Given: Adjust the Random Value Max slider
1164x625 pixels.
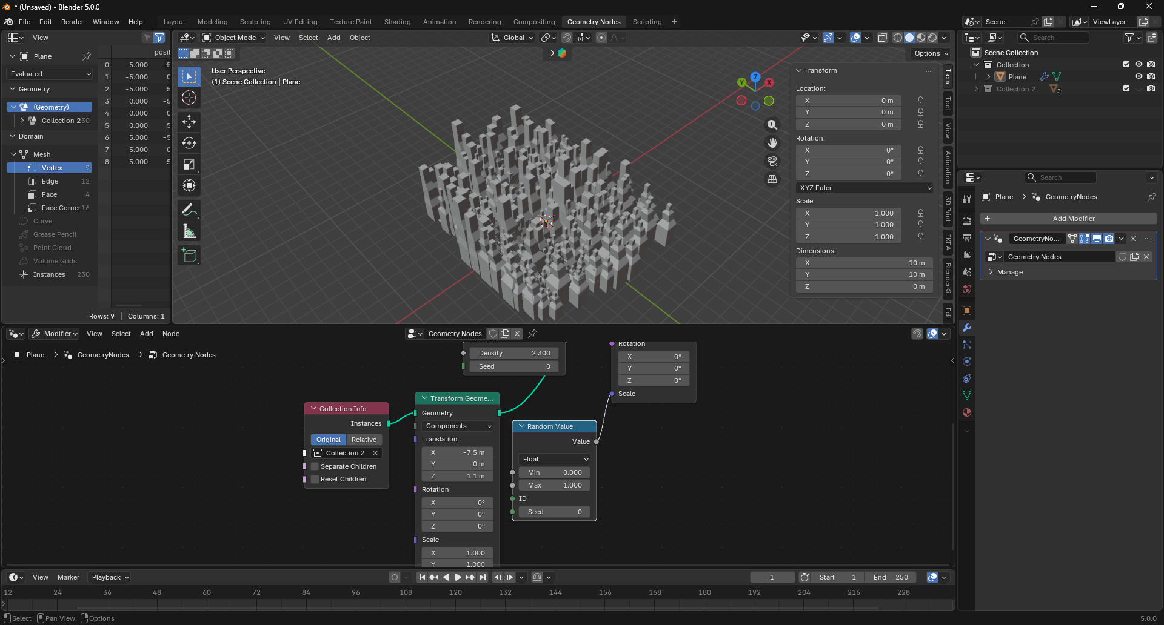Looking at the screenshot, I should pos(555,485).
